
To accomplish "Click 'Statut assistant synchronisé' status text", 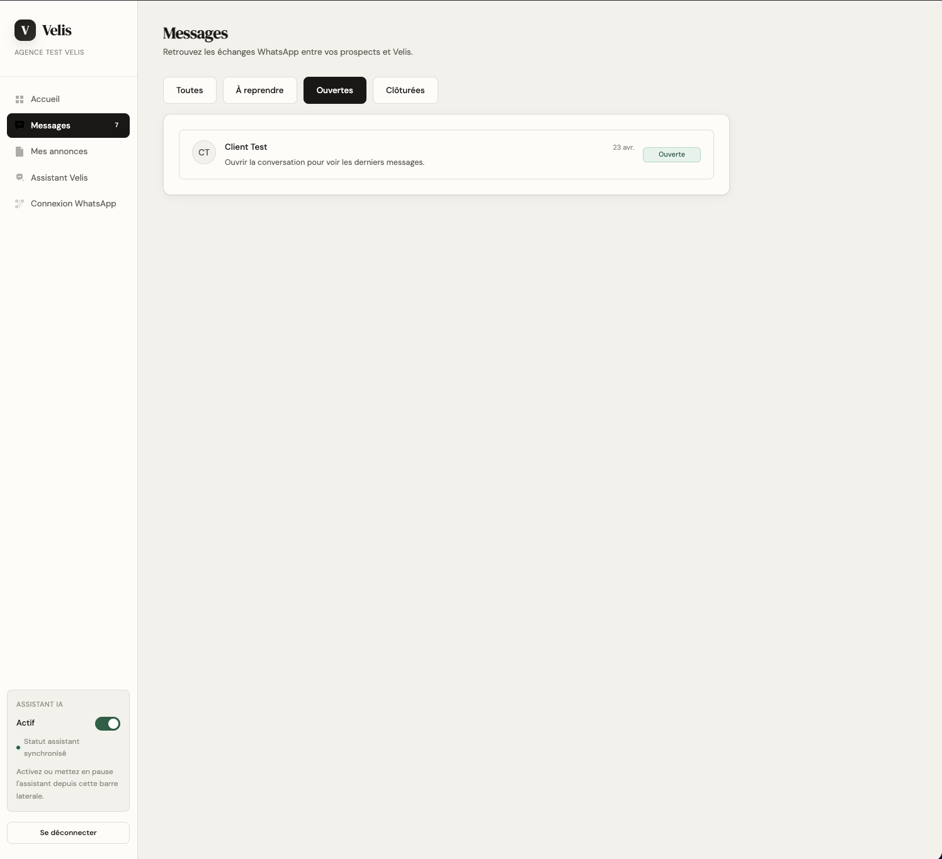I will click(52, 748).
